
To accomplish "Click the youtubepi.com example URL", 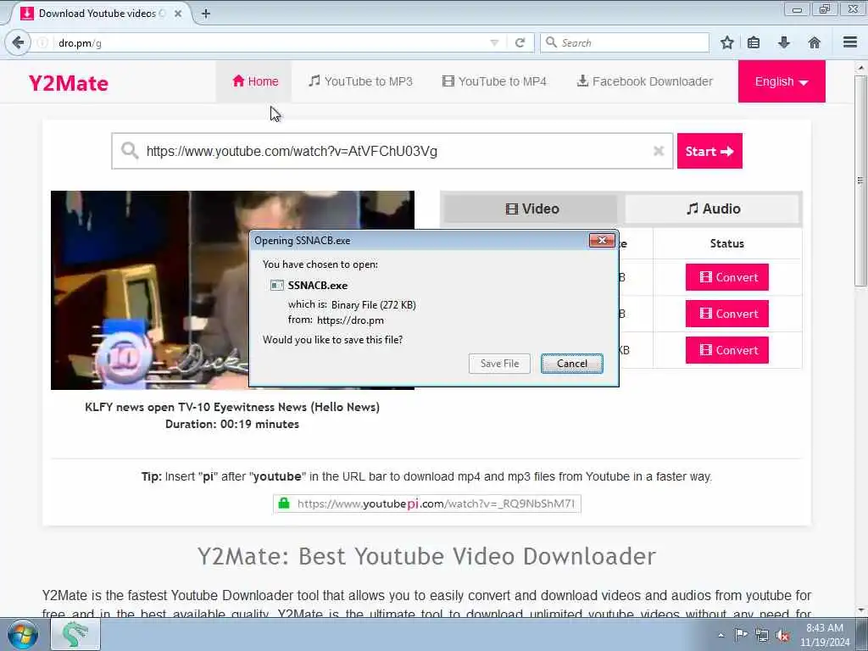I will click(427, 504).
